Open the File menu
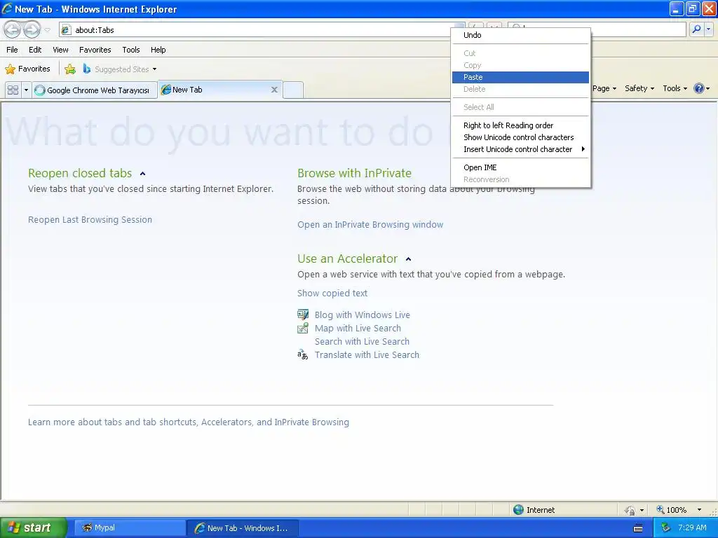This screenshot has width=718, height=538. pos(13,50)
